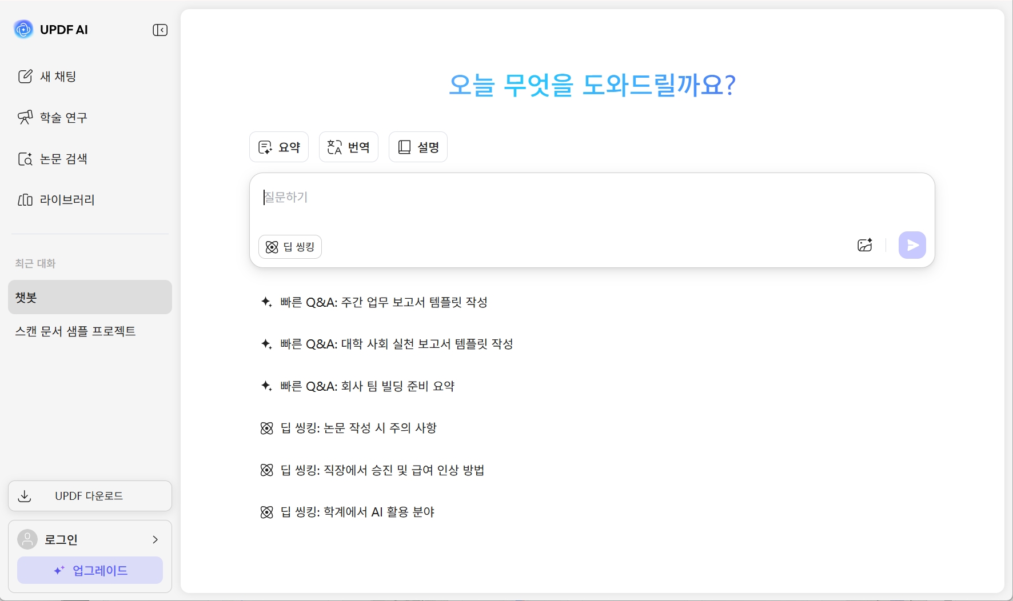
Task: Click the summary icon in 요약
Action: [265, 147]
